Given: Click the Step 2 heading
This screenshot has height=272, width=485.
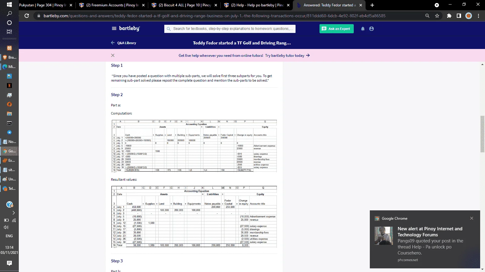Looking at the screenshot, I should pyautogui.click(x=117, y=95).
